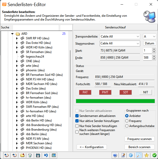
Task: Select the Sendersuchlauf tab header
Action: [x=115, y=27]
